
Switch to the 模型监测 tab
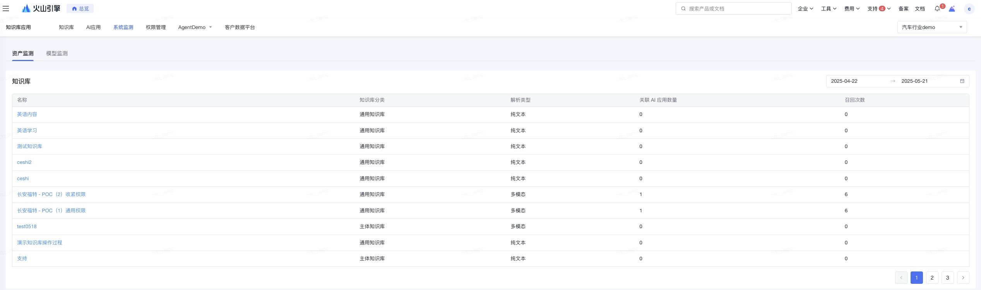click(57, 53)
